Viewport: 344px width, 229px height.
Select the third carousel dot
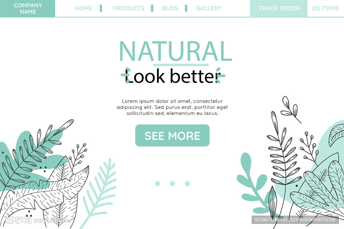point(187,183)
